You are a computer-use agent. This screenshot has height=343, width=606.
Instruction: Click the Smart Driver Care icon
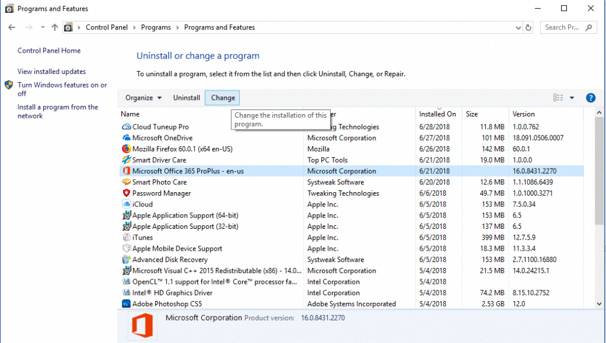pos(127,160)
